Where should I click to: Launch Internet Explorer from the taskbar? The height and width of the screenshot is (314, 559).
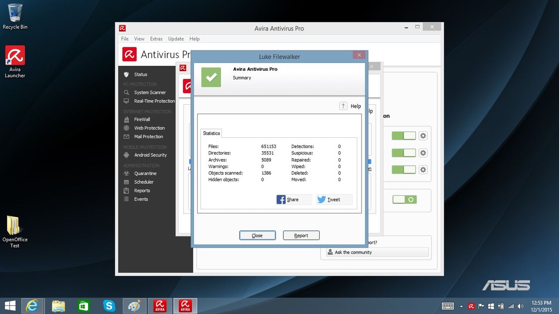[x=32, y=306]
